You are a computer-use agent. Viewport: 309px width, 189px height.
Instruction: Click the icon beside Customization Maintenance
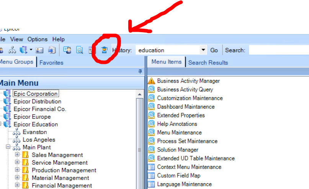point(151,98)
